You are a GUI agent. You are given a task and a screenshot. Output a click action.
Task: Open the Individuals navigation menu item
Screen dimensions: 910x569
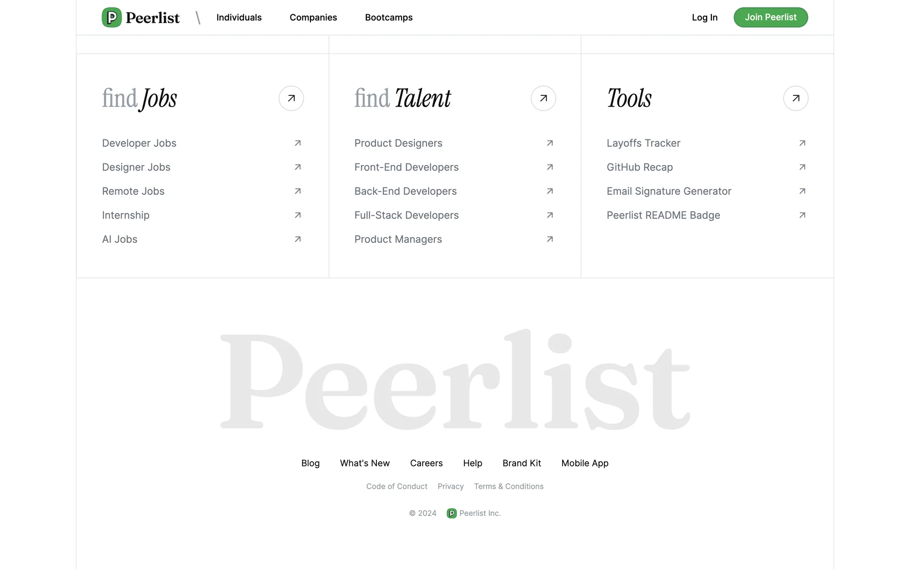[239, 18]
